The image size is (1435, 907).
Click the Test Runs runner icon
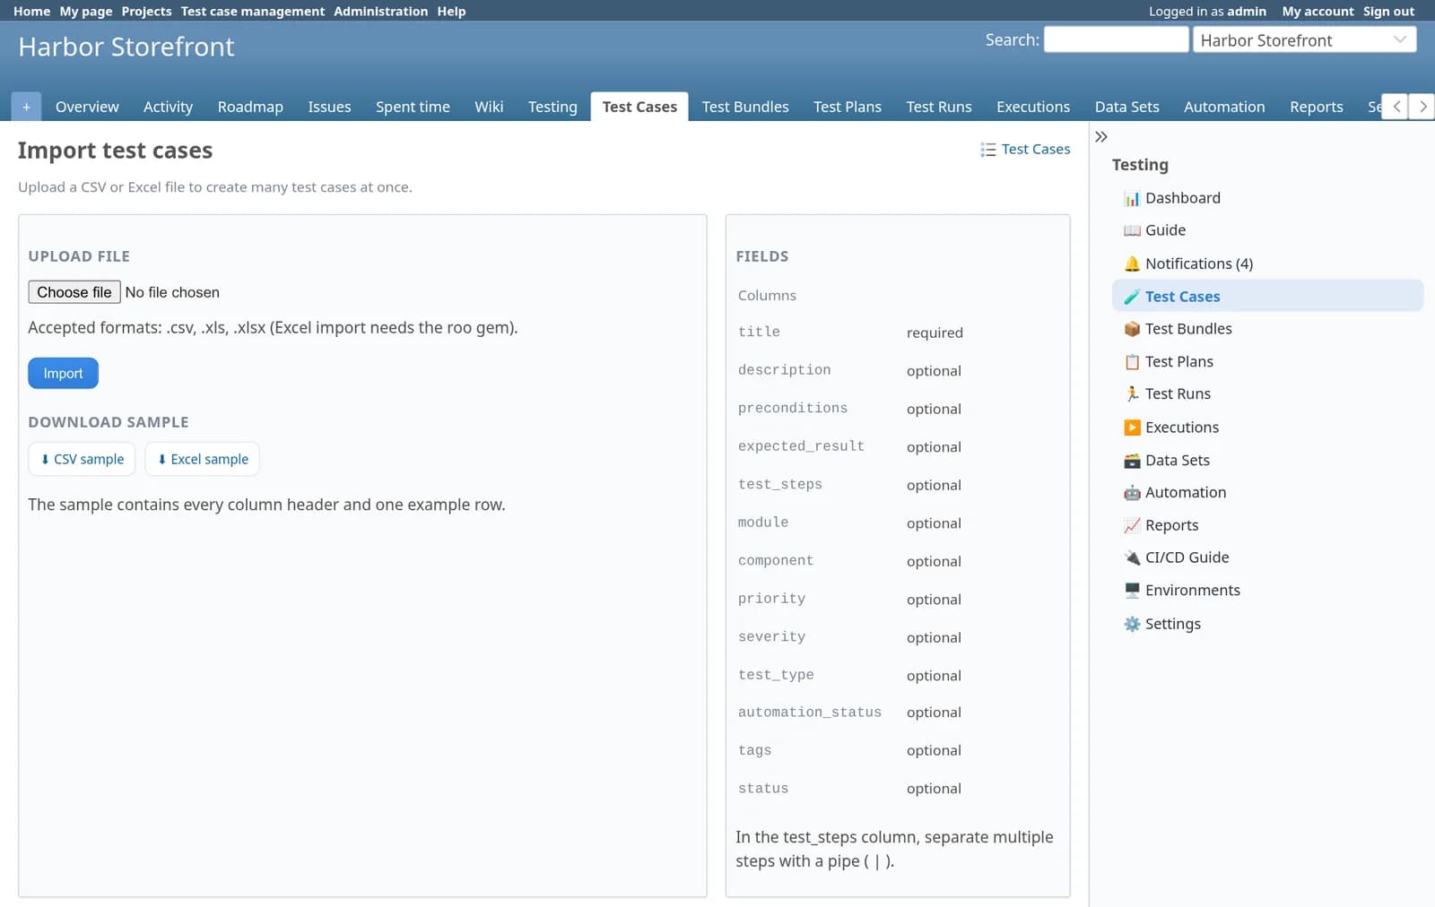coord(1132,394)
